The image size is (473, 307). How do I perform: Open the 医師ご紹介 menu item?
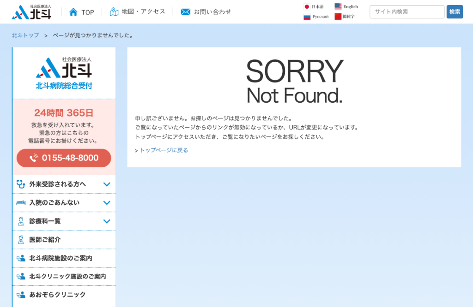pos(64,240)
